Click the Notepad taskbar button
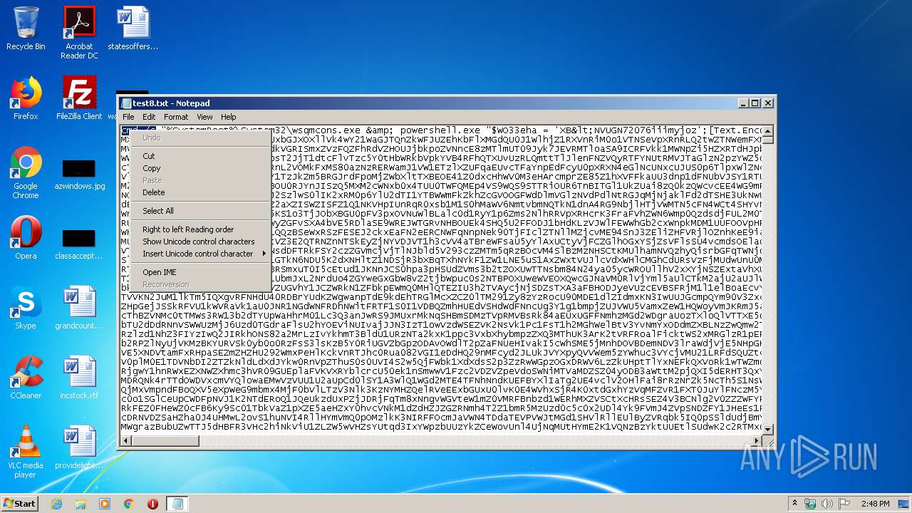Screen dimensions: 912x513 pyautogui.click(x=178, y=504)
